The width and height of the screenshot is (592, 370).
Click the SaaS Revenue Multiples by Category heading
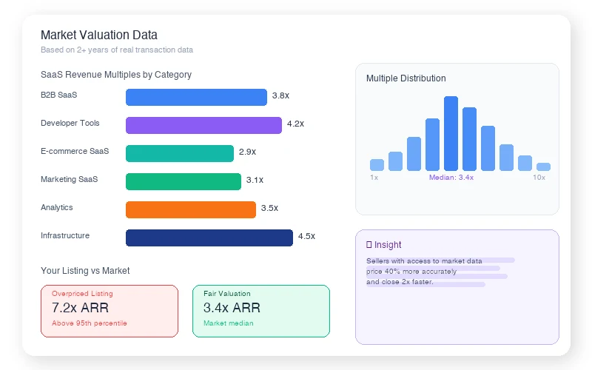tap(116, 75)
